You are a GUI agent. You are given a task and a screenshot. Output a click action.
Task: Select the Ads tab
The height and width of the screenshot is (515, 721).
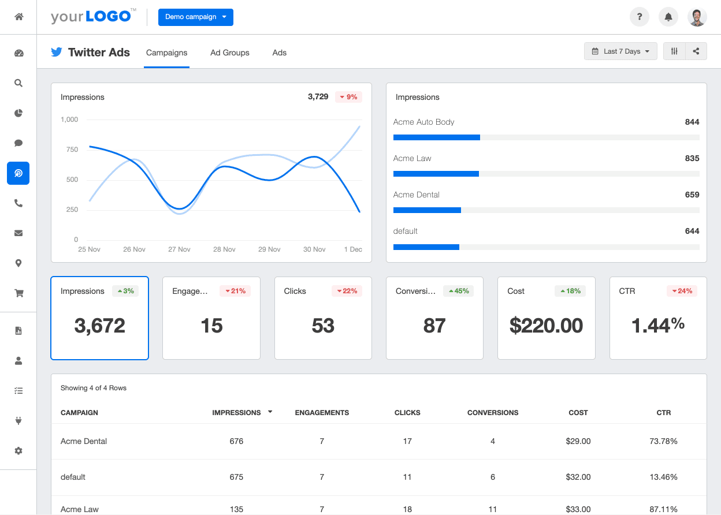pyautogui.click(x=279, y=53)
